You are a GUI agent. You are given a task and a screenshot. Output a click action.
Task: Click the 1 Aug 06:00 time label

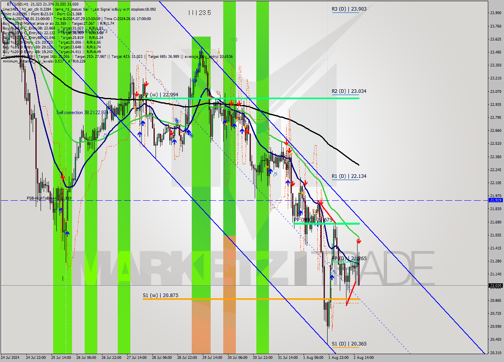pyautogui.click(x=313, y=358)
